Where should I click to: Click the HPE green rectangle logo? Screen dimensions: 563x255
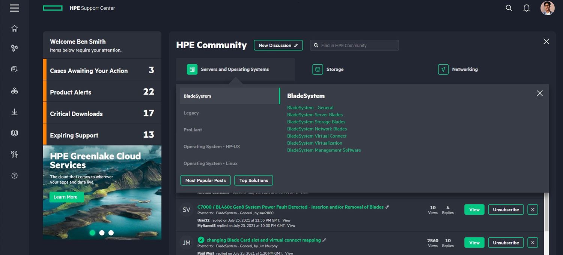tap(53, 8)
